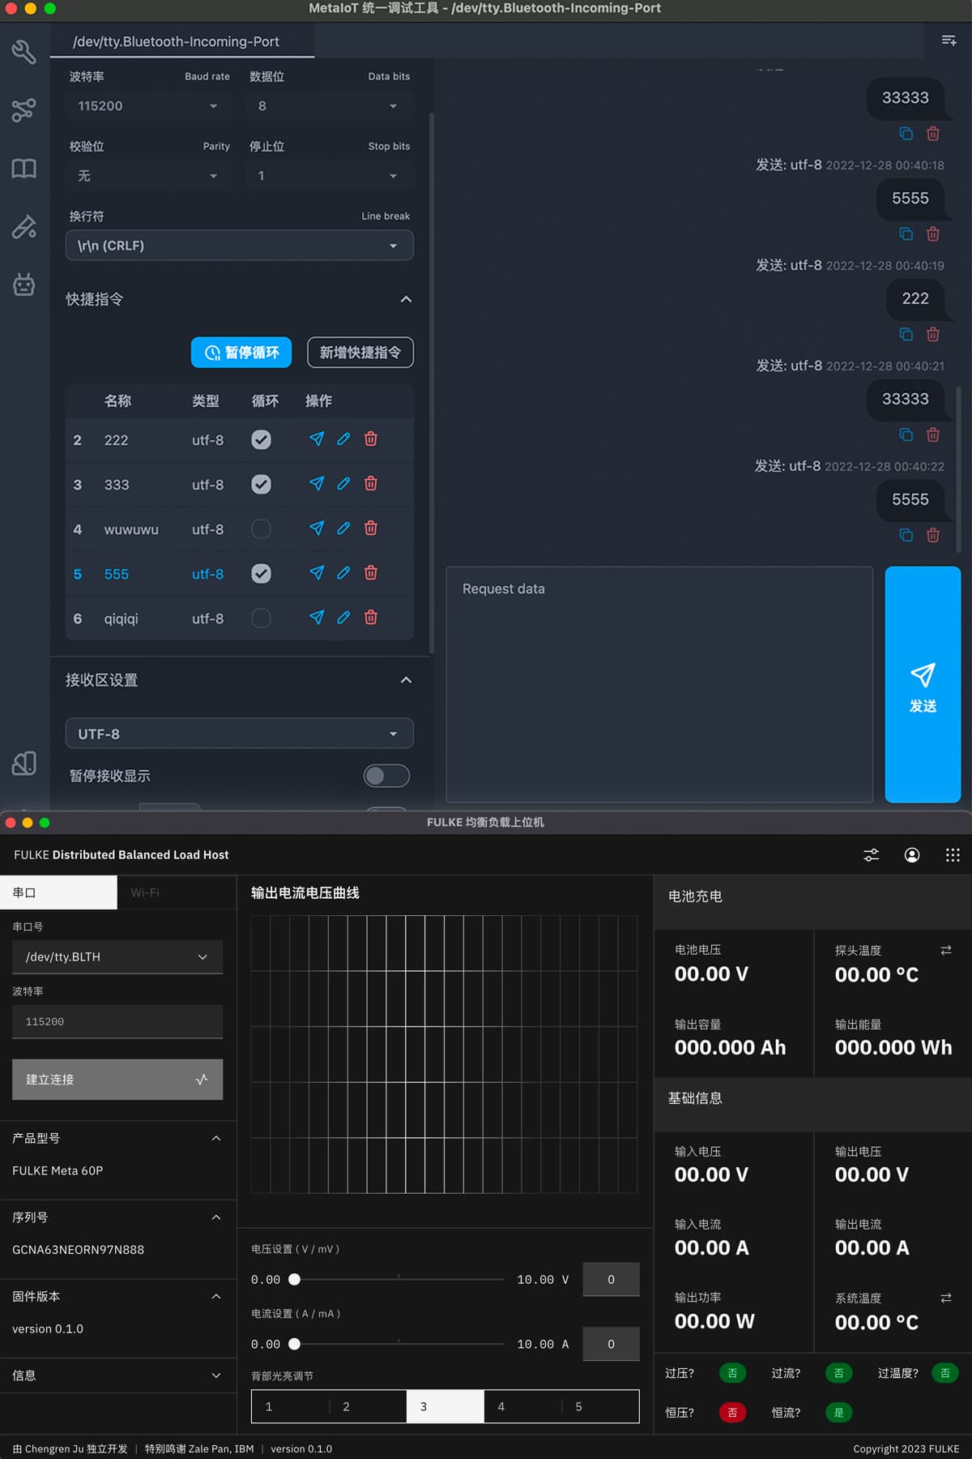Click the voltage setting slider handle
The image size is (972, 1459).
coord(295,1279)
